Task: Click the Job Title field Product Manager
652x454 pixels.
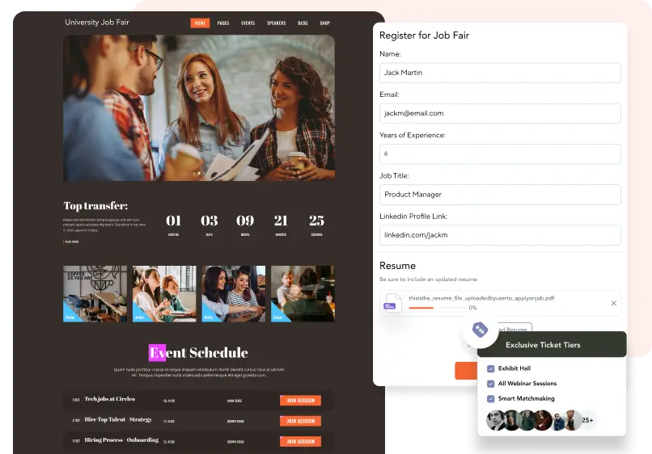Action: pos(500,195)
